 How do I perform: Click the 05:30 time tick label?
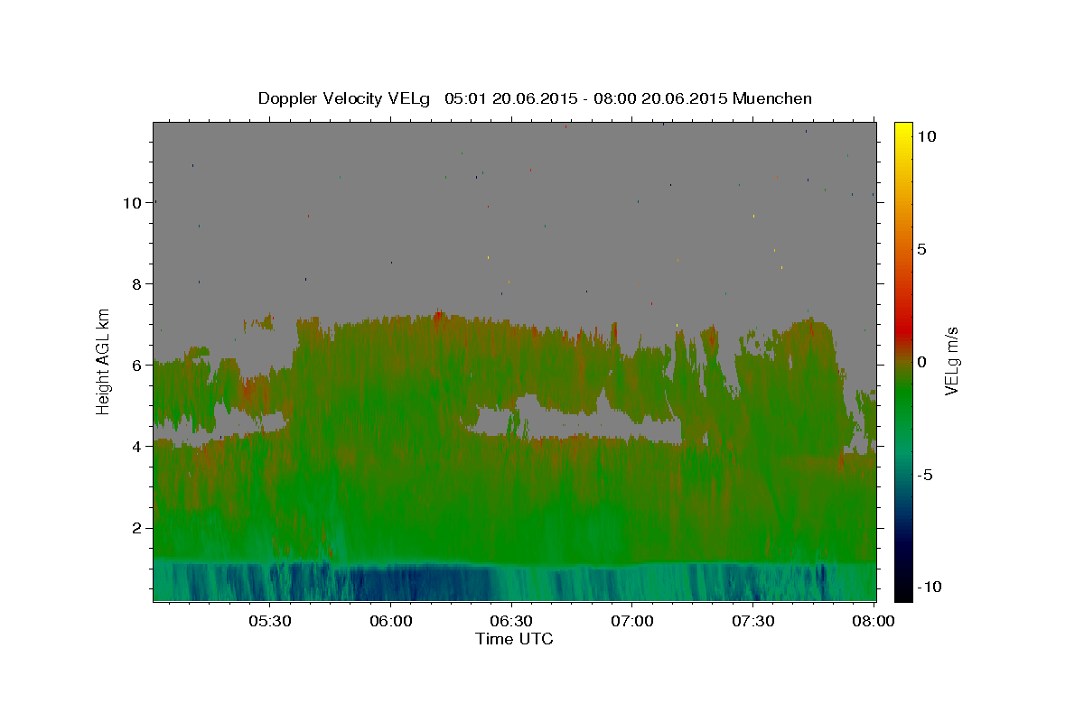click(x=270, y=622)
